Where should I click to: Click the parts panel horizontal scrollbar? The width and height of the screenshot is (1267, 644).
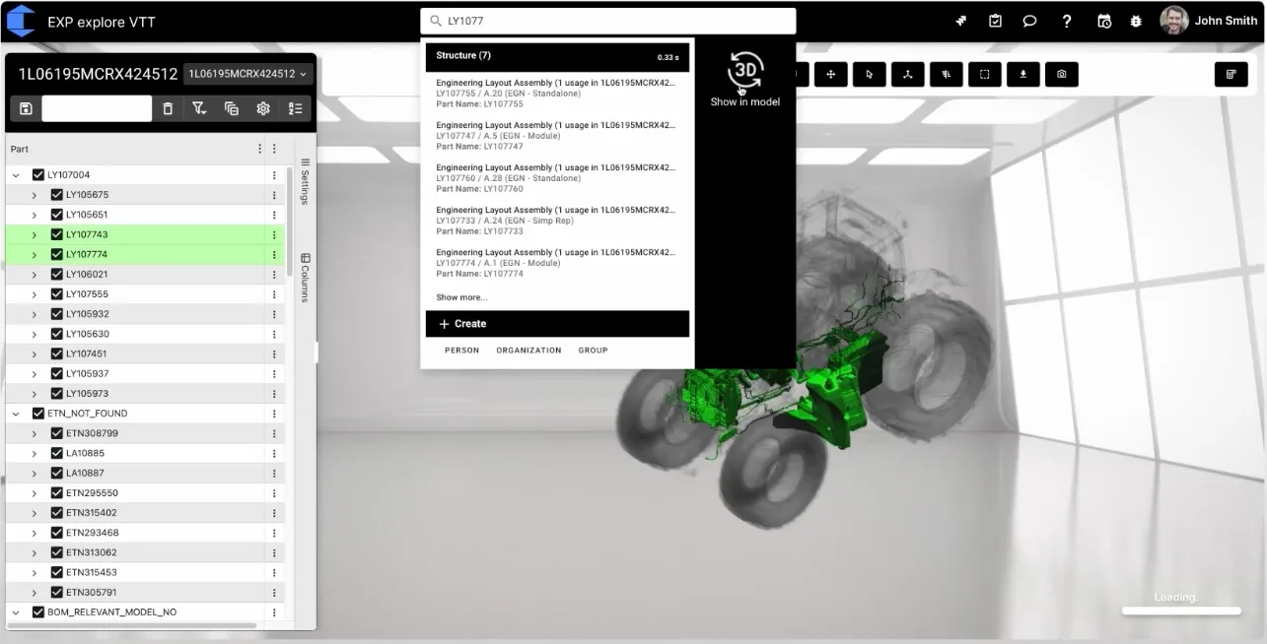(132, 625)
